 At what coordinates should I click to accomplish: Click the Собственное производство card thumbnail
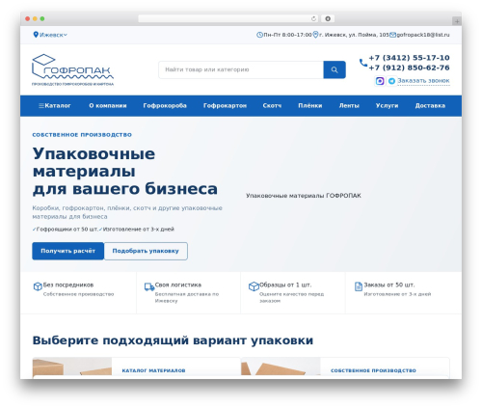click(x=281, y=367)
